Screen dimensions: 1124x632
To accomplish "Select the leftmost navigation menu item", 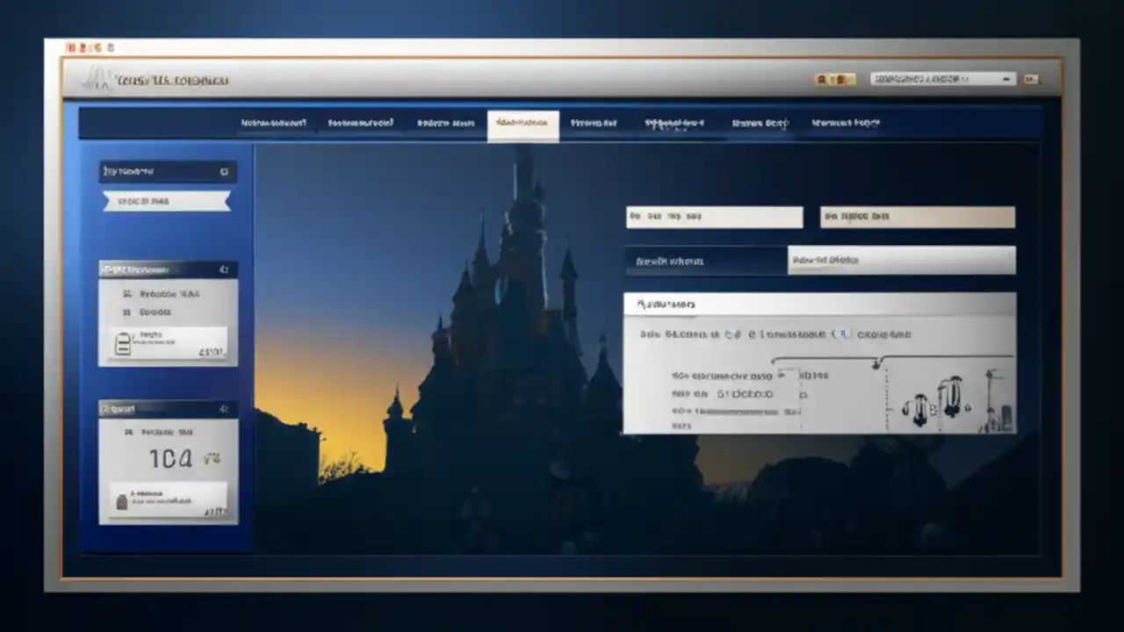I will click(x=273, y=123).
